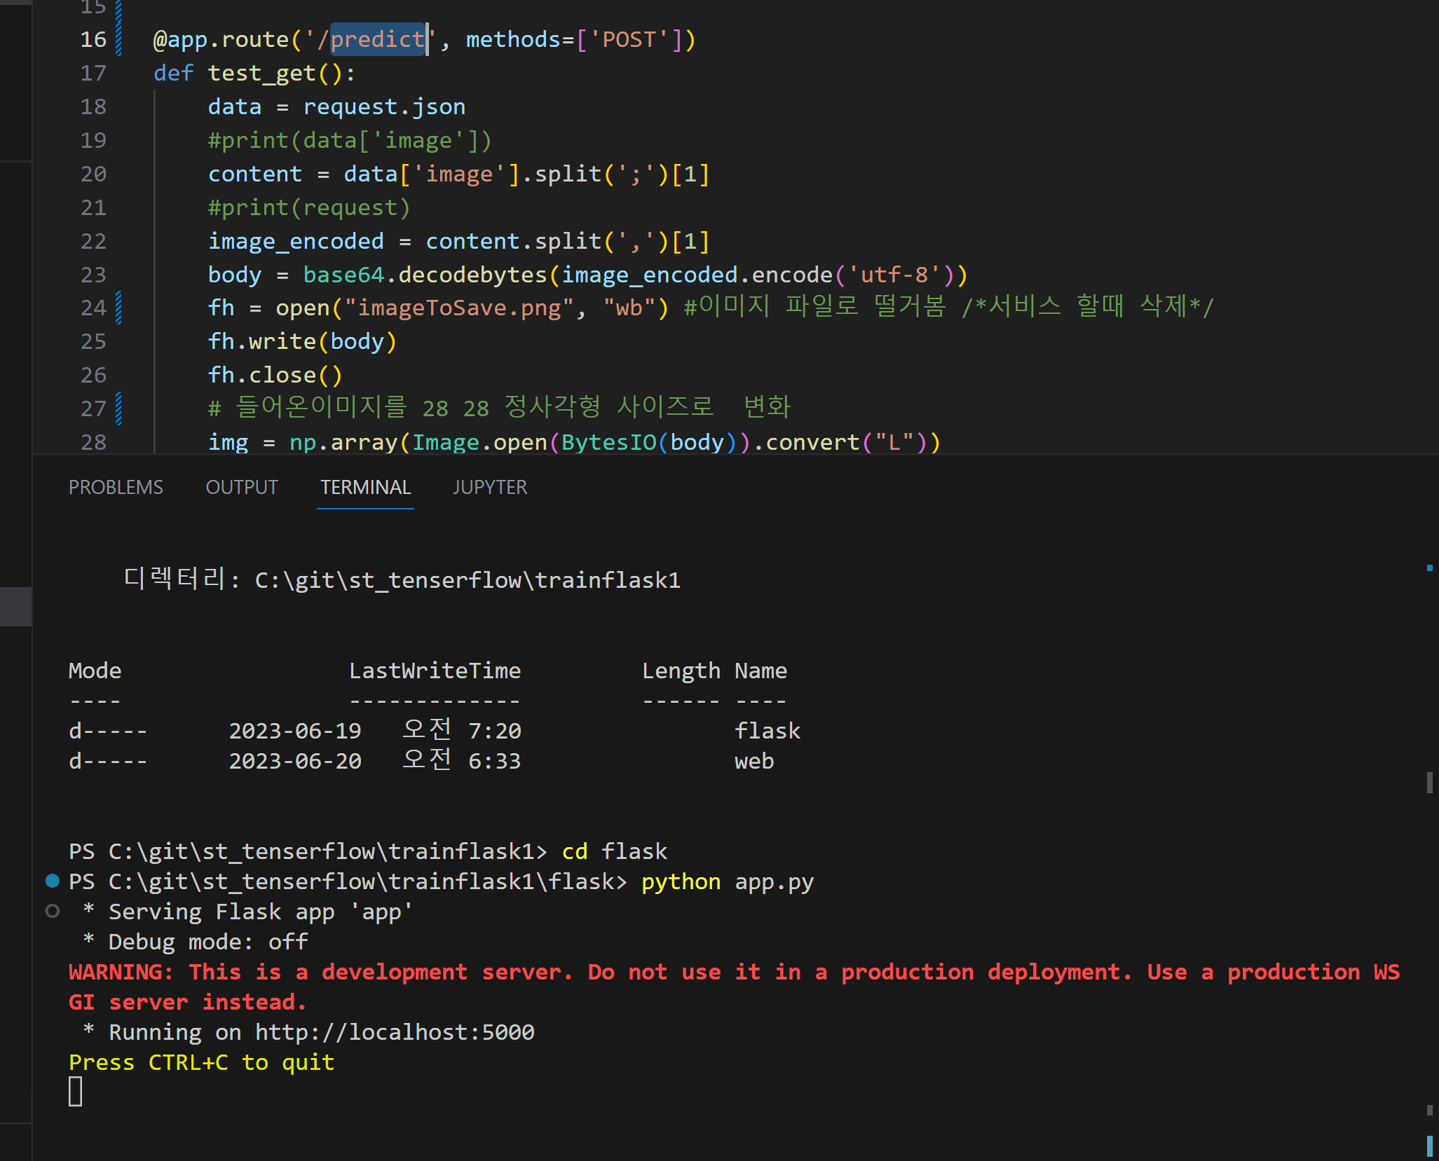The image size is (1439, 1161).
Task: Click the terminal cursor block at the bottom
Action: click(x=76, y=1092)
